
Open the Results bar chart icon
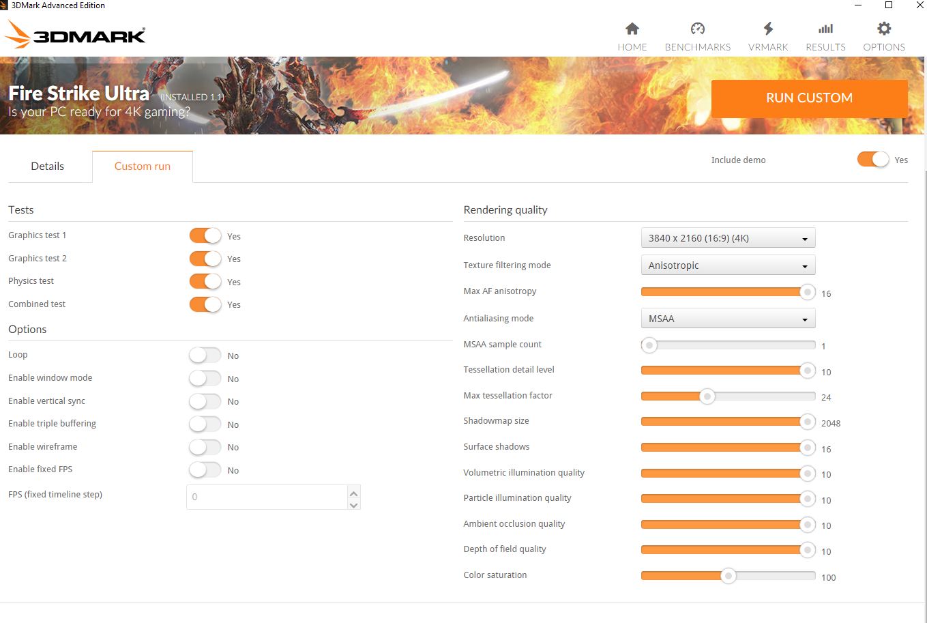(x=825, y=29)
